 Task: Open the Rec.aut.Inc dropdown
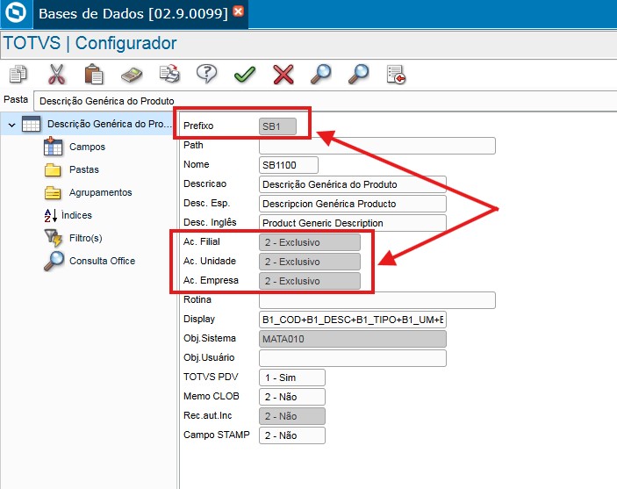pyautogui.click(x=292, y=416)
